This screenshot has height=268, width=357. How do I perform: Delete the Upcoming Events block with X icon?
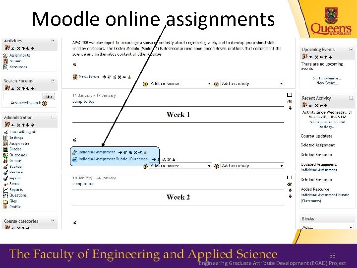[316, 57]
